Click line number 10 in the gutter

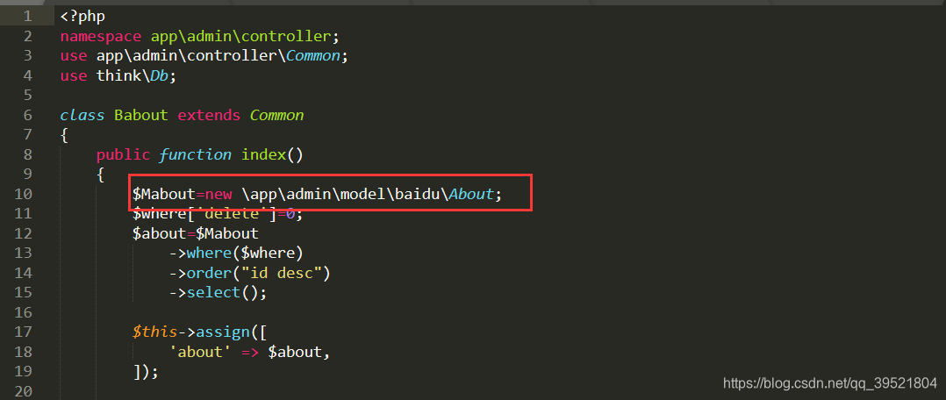click(x=24, y=194)
